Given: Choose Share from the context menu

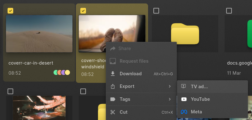Looking at the screenshot, I should 141,49.
